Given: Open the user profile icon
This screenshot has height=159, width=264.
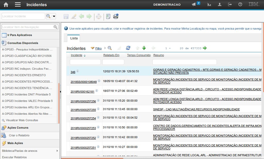Looking at the screenshot, I should pos(220,5).
